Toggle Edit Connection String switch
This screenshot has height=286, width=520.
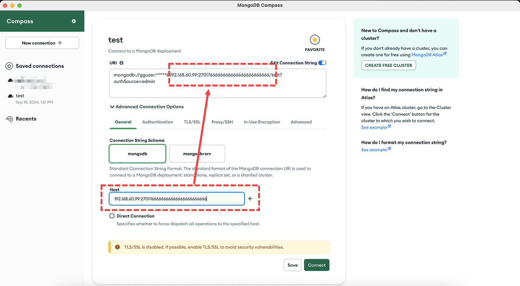coord(322,63)
